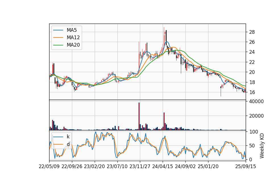Click the blue MA5 legend line sample
Image resolution: width=273 pixels, height=196 pixels.
click(x=58, y=30)
